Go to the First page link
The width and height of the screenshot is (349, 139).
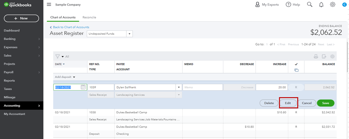[281, 44]
